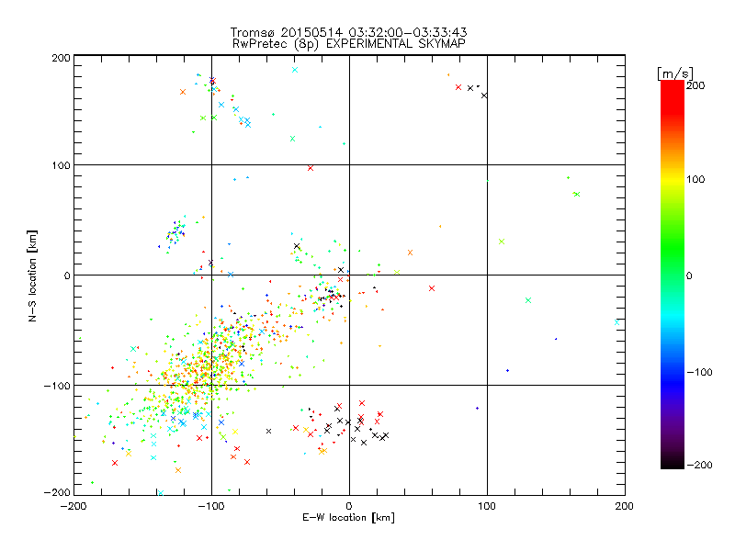The width and height of the screenshot is (735, 551).
Task: Click the x-axis tick label '-200'
Action: 74,506
